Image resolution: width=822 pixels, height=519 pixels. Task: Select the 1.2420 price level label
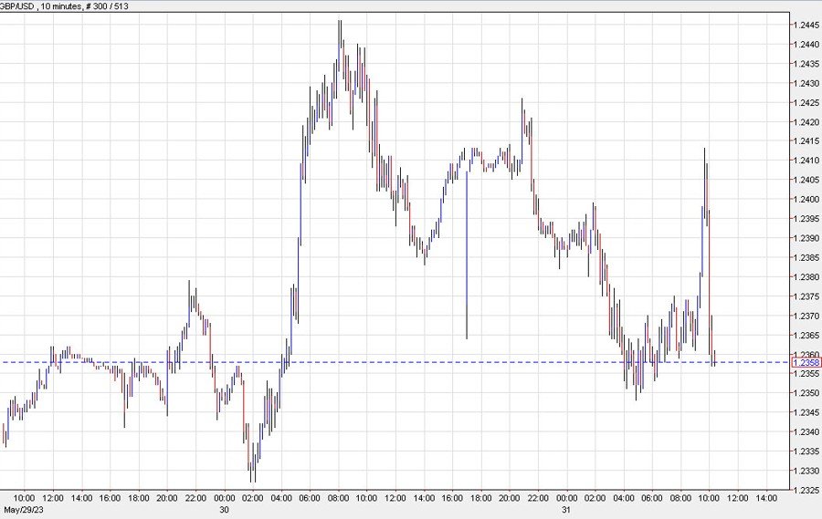click(805, 122)
